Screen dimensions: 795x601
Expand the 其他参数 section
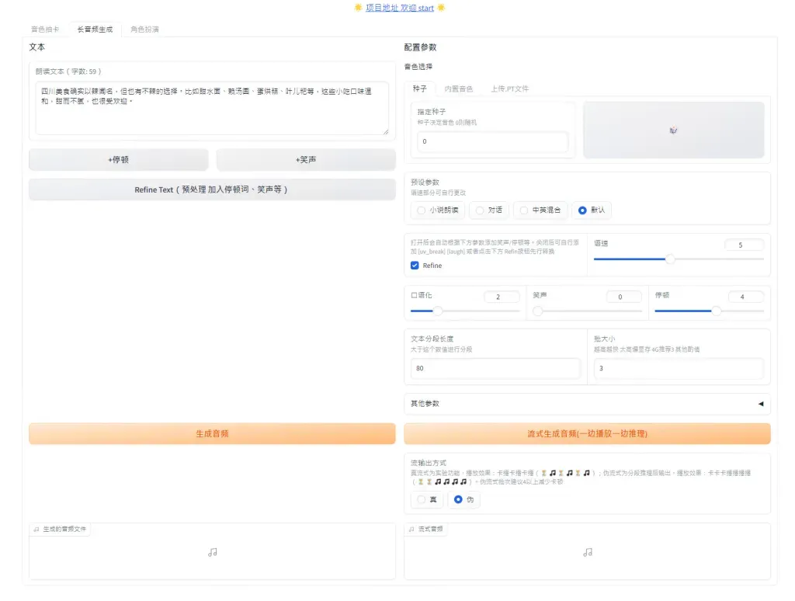[587, 404]
